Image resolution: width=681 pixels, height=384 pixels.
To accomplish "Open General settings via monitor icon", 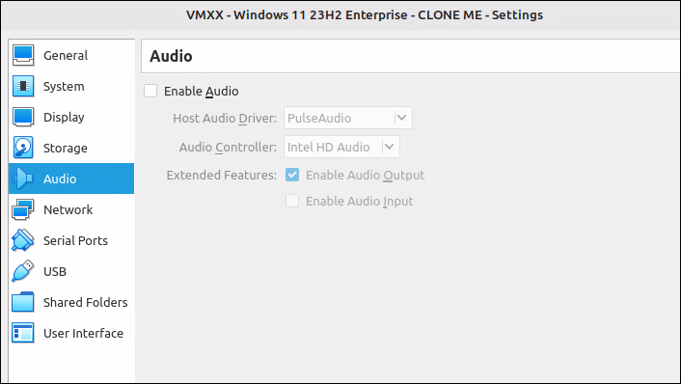I will [23, 55].
